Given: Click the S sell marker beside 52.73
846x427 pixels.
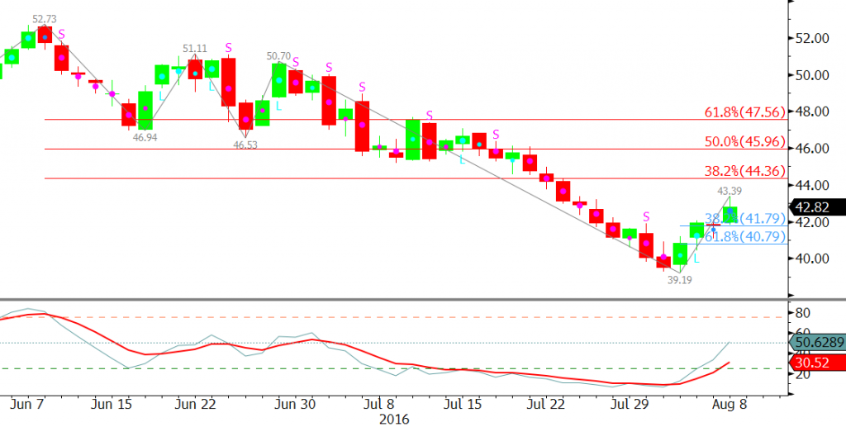Looking at the screenshot, I should pos(61,34).
